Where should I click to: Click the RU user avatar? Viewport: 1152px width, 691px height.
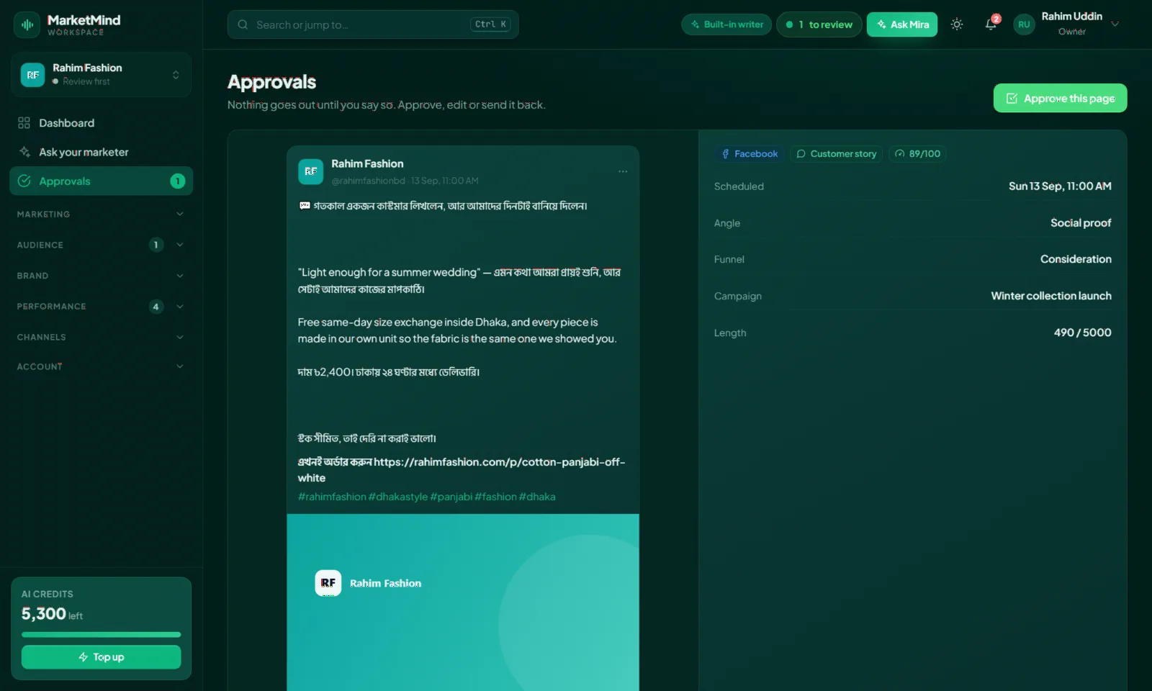(x=1024, y=24)
